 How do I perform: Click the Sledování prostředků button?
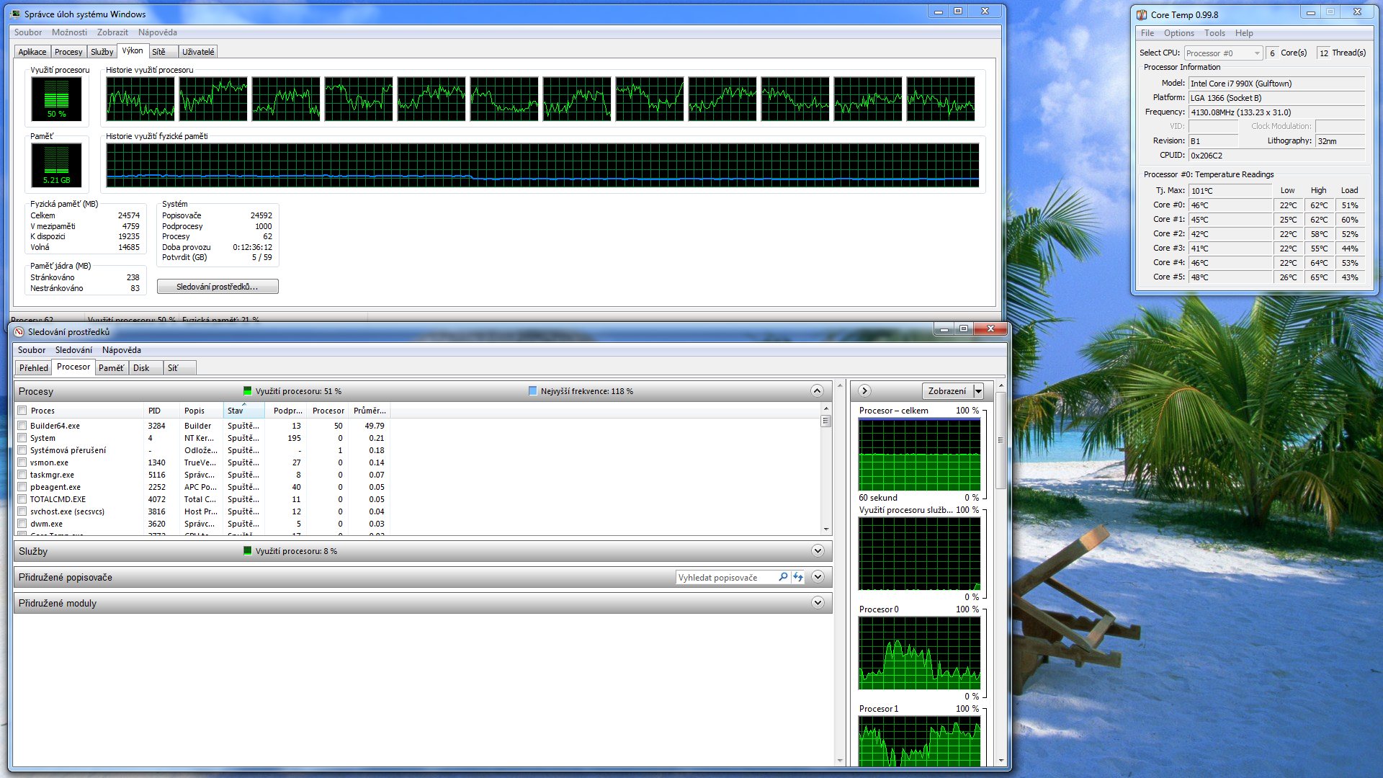tap(217, 287)
